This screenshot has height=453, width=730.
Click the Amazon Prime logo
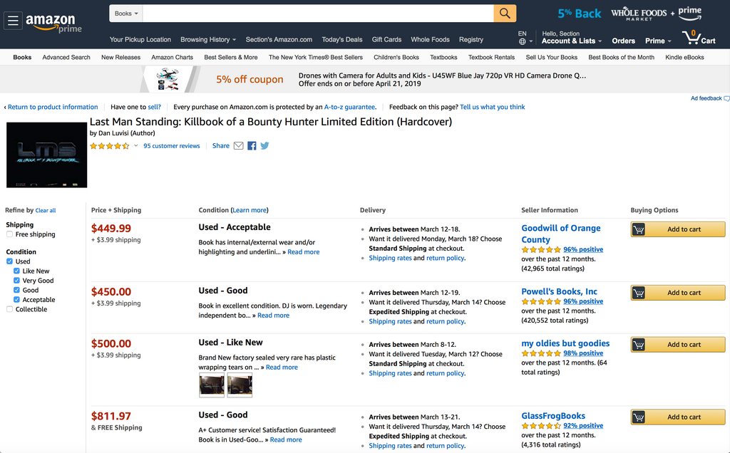pyautogui.click(x=53, y=22)
